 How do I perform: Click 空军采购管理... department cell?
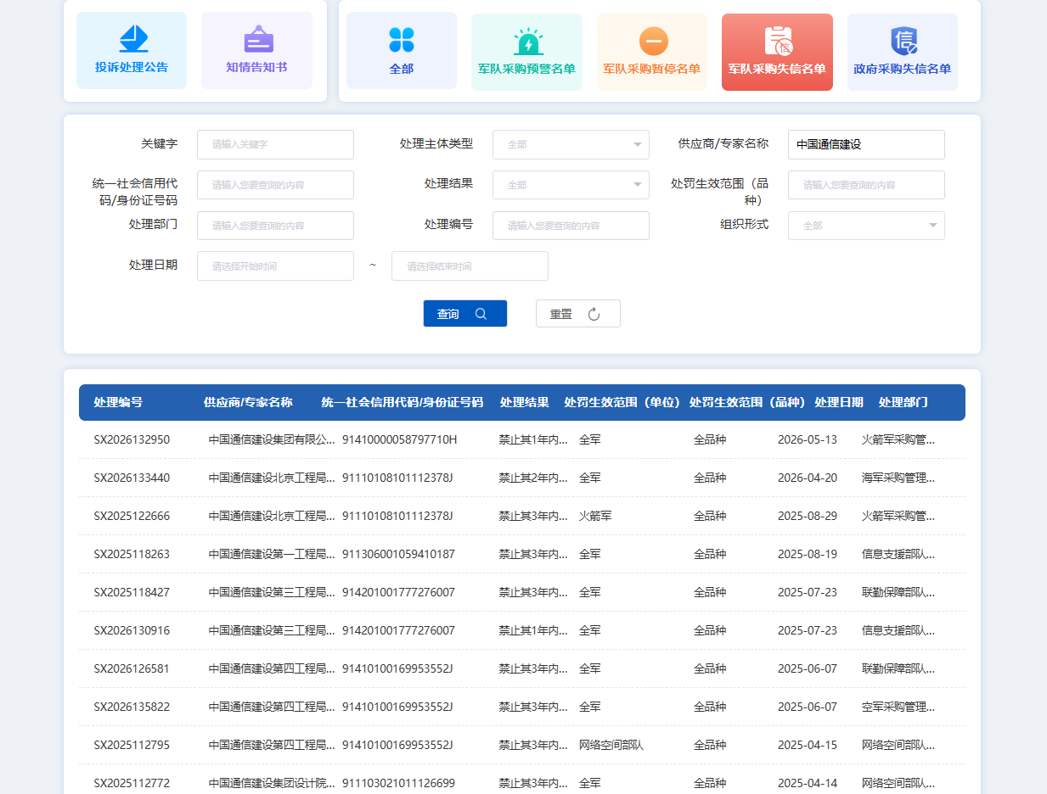tap(898, 707)
